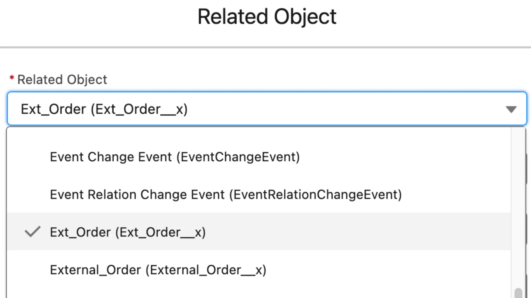Click empty space right of External_Order option
531x298 pixels.
point(389,270)
